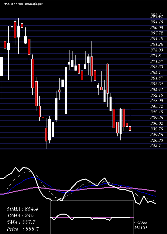
Task: Click the MACD histogram panel
Action: pyautogui.click(x=92, y=217)
